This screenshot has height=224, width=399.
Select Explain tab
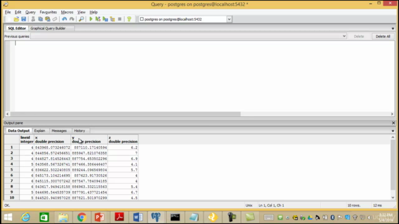point(39,131)
